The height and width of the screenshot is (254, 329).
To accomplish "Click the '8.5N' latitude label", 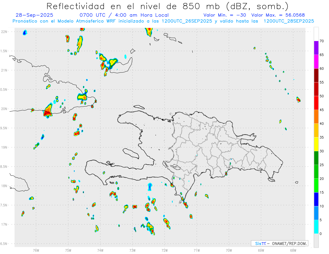I will [4, 167].
